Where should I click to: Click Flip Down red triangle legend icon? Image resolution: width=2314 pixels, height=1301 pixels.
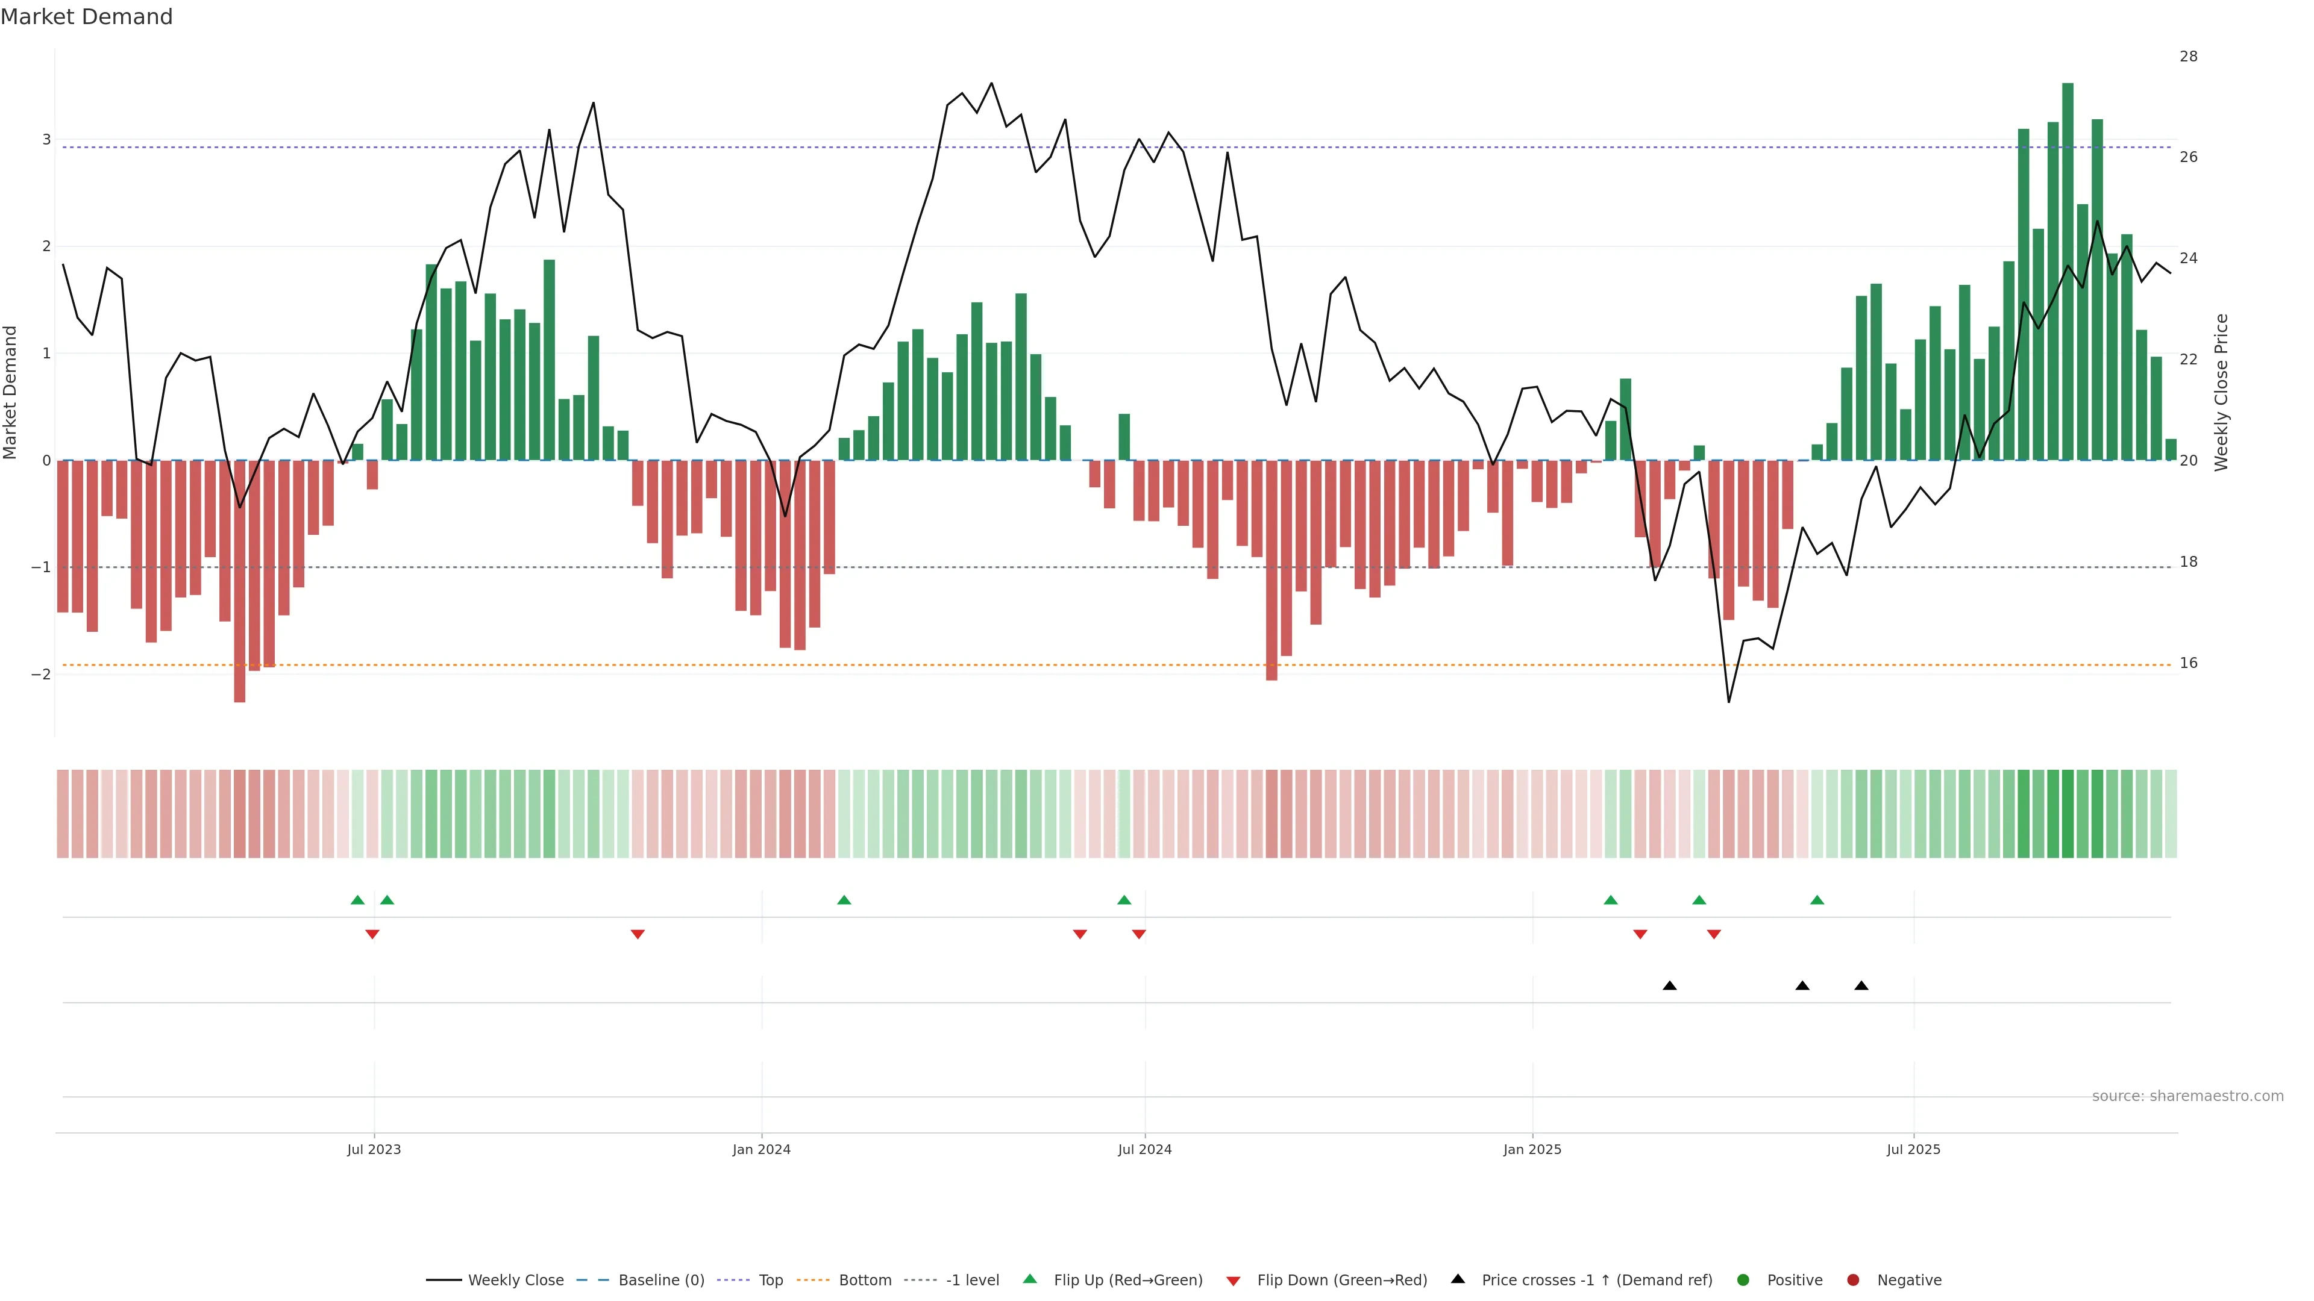click(1234, 1281)
